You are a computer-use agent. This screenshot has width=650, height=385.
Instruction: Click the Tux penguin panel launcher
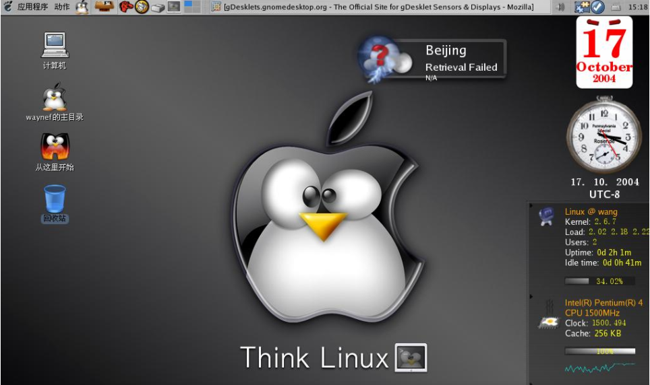click(82, 7)
